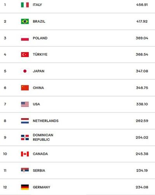Open the BRAZIL team name
Screen dimensions: 155x195
(x=39, y=21)
